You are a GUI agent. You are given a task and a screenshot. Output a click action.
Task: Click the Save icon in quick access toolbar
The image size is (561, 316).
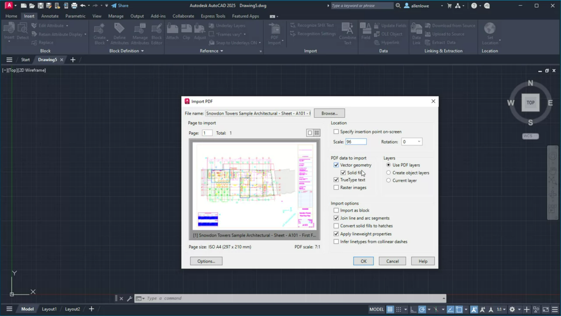coord(40,6)
